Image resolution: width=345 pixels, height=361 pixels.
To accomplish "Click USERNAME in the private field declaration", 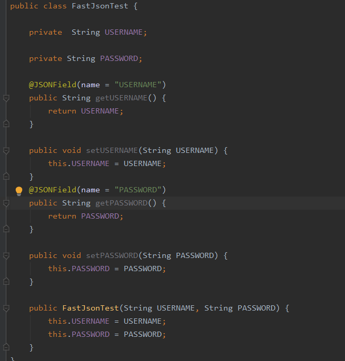I will pyautogui.click(x=123, y=32).
